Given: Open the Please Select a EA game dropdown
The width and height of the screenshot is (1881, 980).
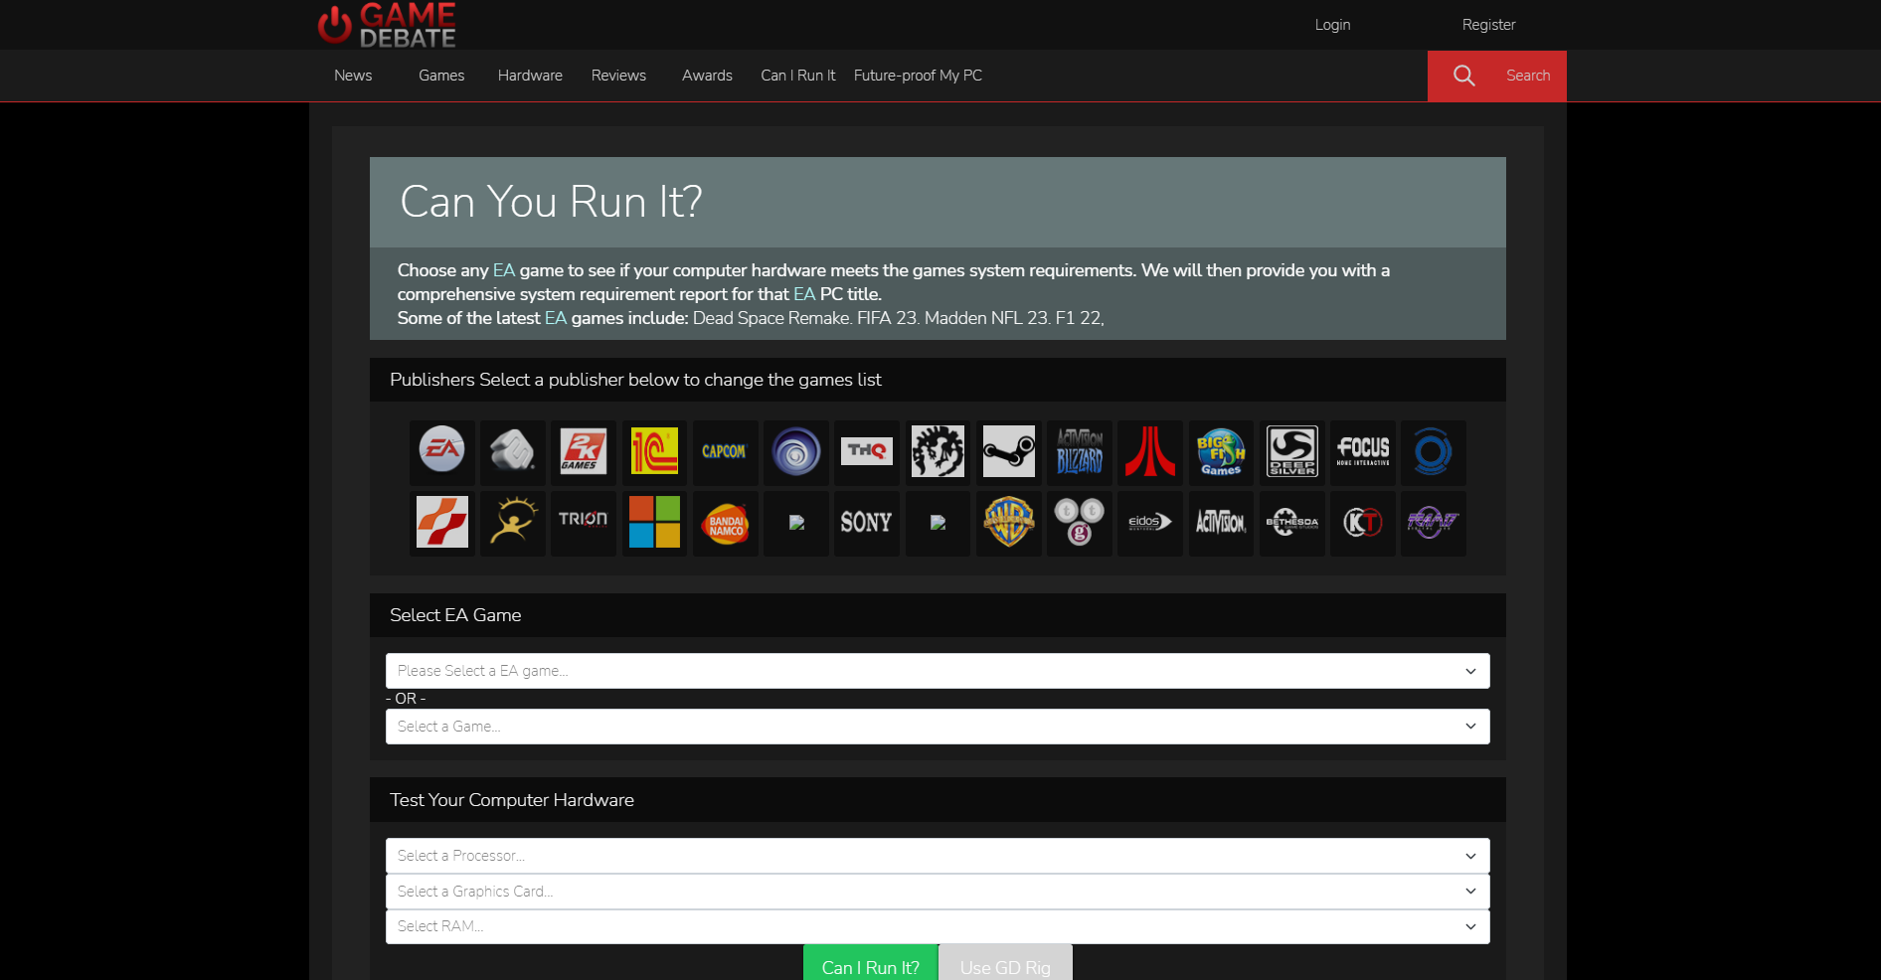Looking at the screenshot, I should (x=938, y=671).
